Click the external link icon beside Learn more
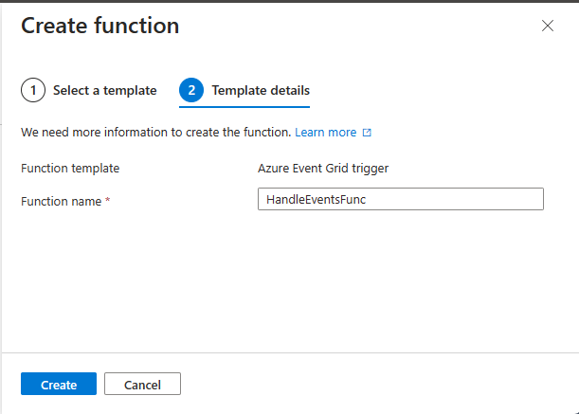The width and height of the screenshot is (579, 414). [x=367, y=133]
